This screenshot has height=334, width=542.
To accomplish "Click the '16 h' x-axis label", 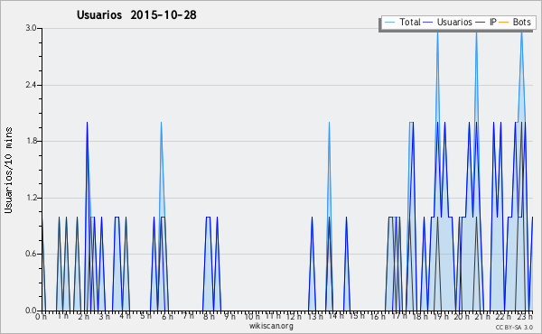I will pos(378,316).
